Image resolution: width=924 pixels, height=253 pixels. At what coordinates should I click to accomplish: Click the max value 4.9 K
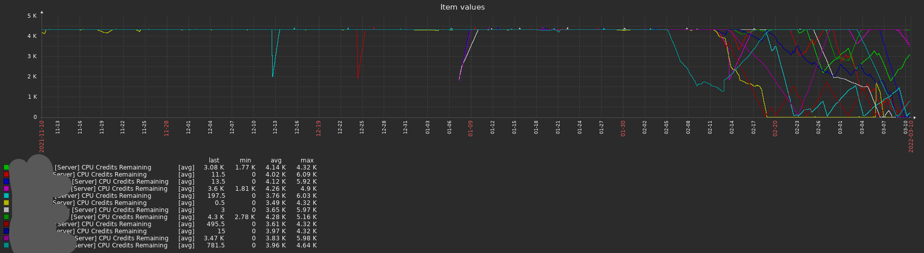(x=309, y=189)
